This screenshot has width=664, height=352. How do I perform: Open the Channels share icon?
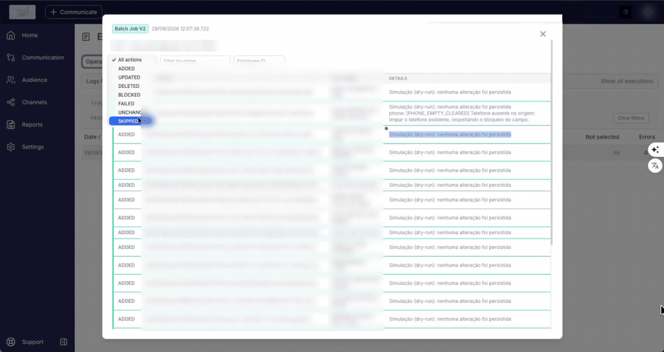[11, 102]
